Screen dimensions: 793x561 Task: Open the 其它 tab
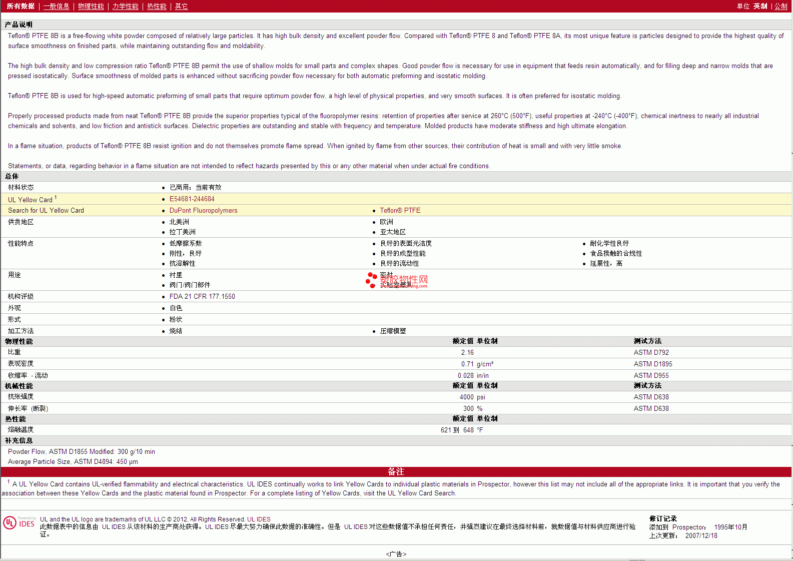point(181,6)
